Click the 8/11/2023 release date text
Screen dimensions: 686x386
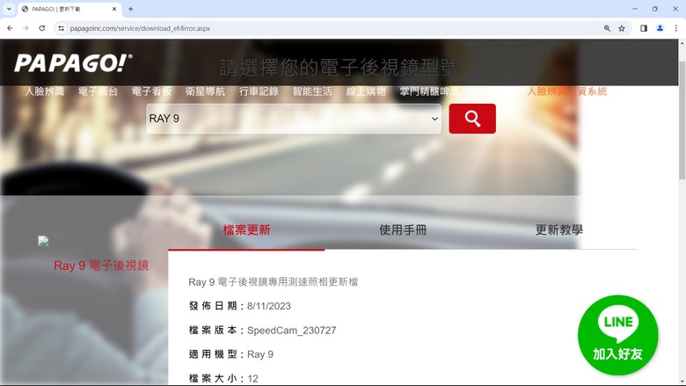tap(269, 306)
